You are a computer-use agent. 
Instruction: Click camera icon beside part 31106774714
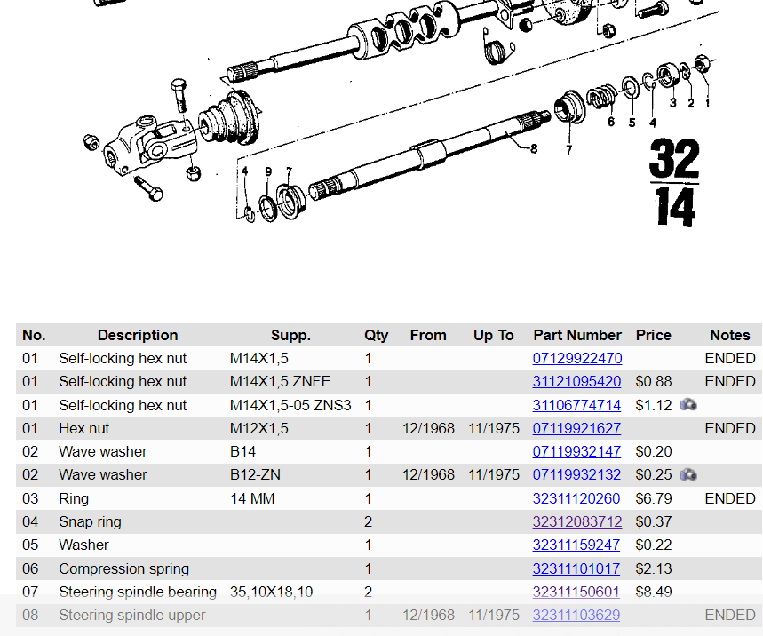click(687, 405)
